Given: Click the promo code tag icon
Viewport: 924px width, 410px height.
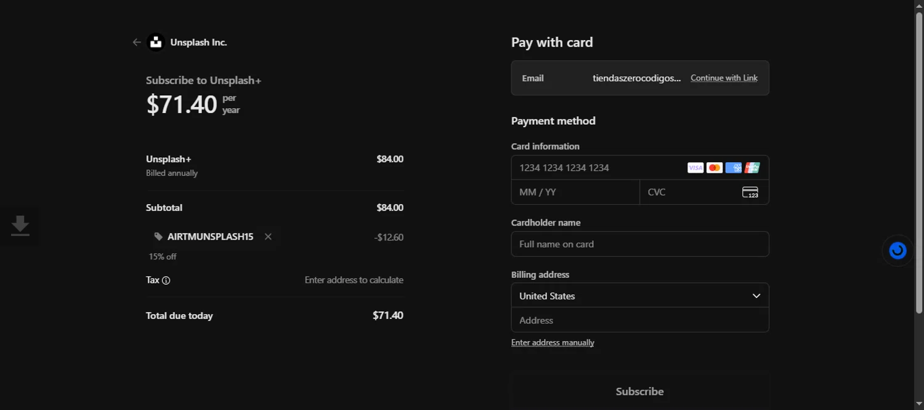Looking at the screenshot, I should point(158,237).
